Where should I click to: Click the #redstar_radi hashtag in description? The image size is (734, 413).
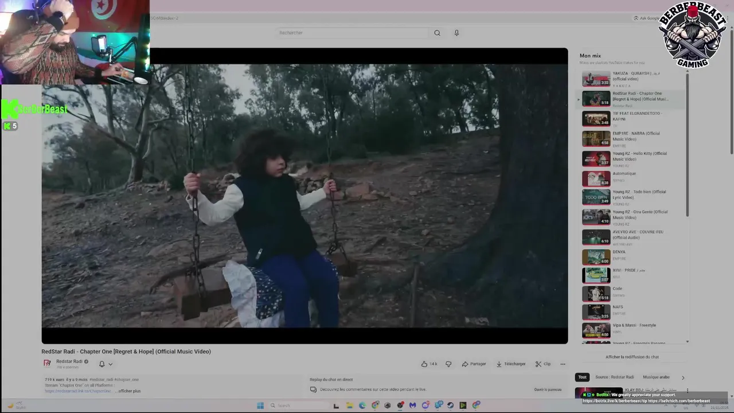[x=101, y=380]
